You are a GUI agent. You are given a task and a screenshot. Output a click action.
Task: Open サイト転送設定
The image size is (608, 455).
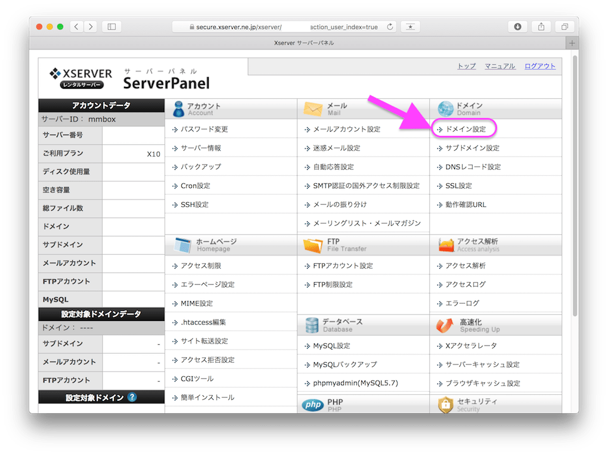pyautogui.click(x=204, y=341)
